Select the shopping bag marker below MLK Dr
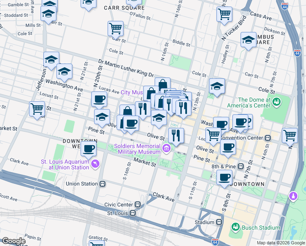 click(x=162, y=84)
